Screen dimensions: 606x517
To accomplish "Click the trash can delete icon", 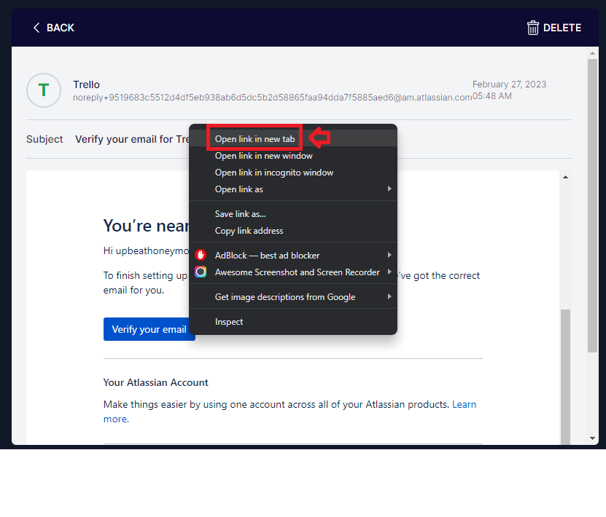I will [533, 28].
